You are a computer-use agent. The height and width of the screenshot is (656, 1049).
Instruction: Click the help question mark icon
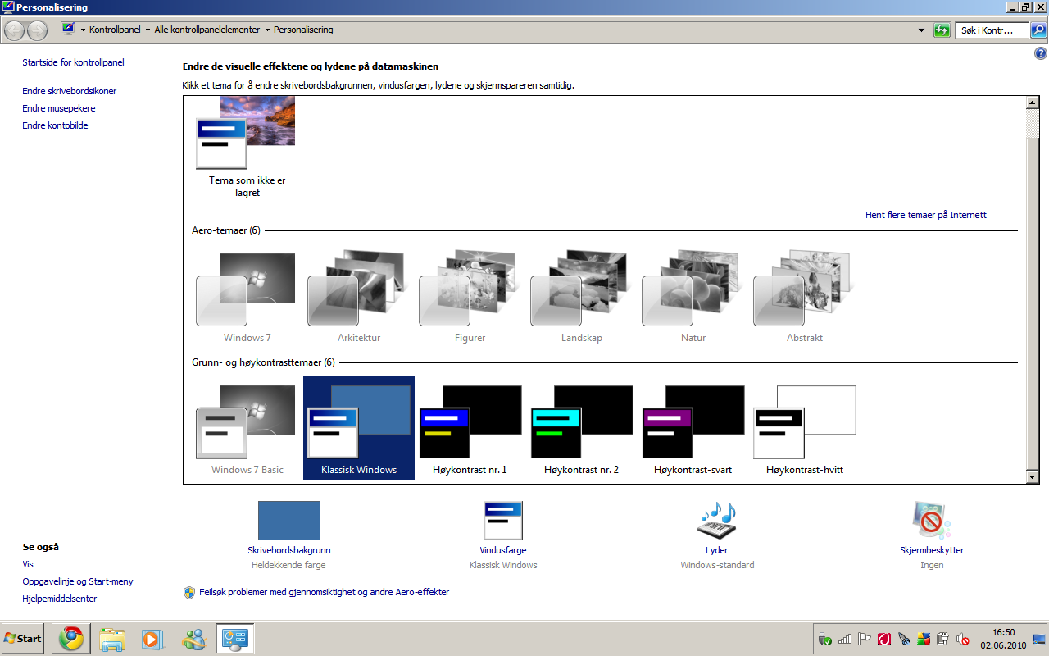[x=1041, y=53]
